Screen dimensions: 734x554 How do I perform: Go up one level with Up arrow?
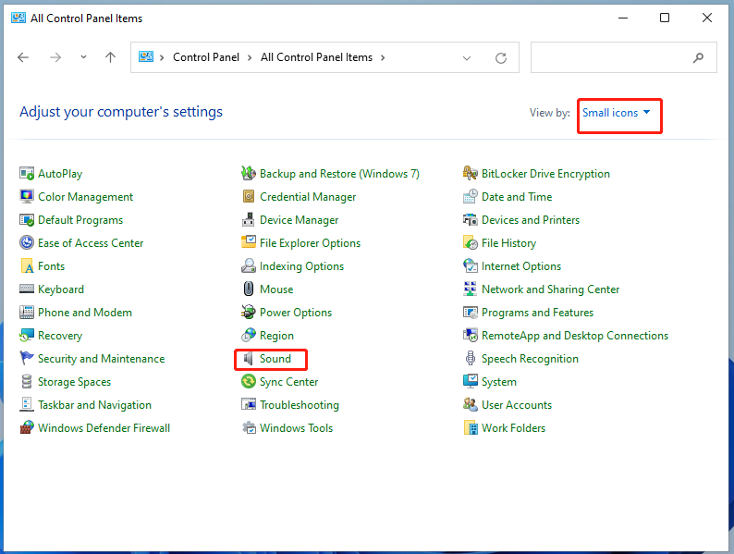point(111,57)
